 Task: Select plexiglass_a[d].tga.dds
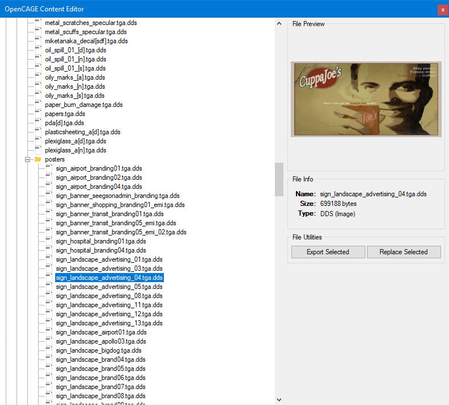76,141
